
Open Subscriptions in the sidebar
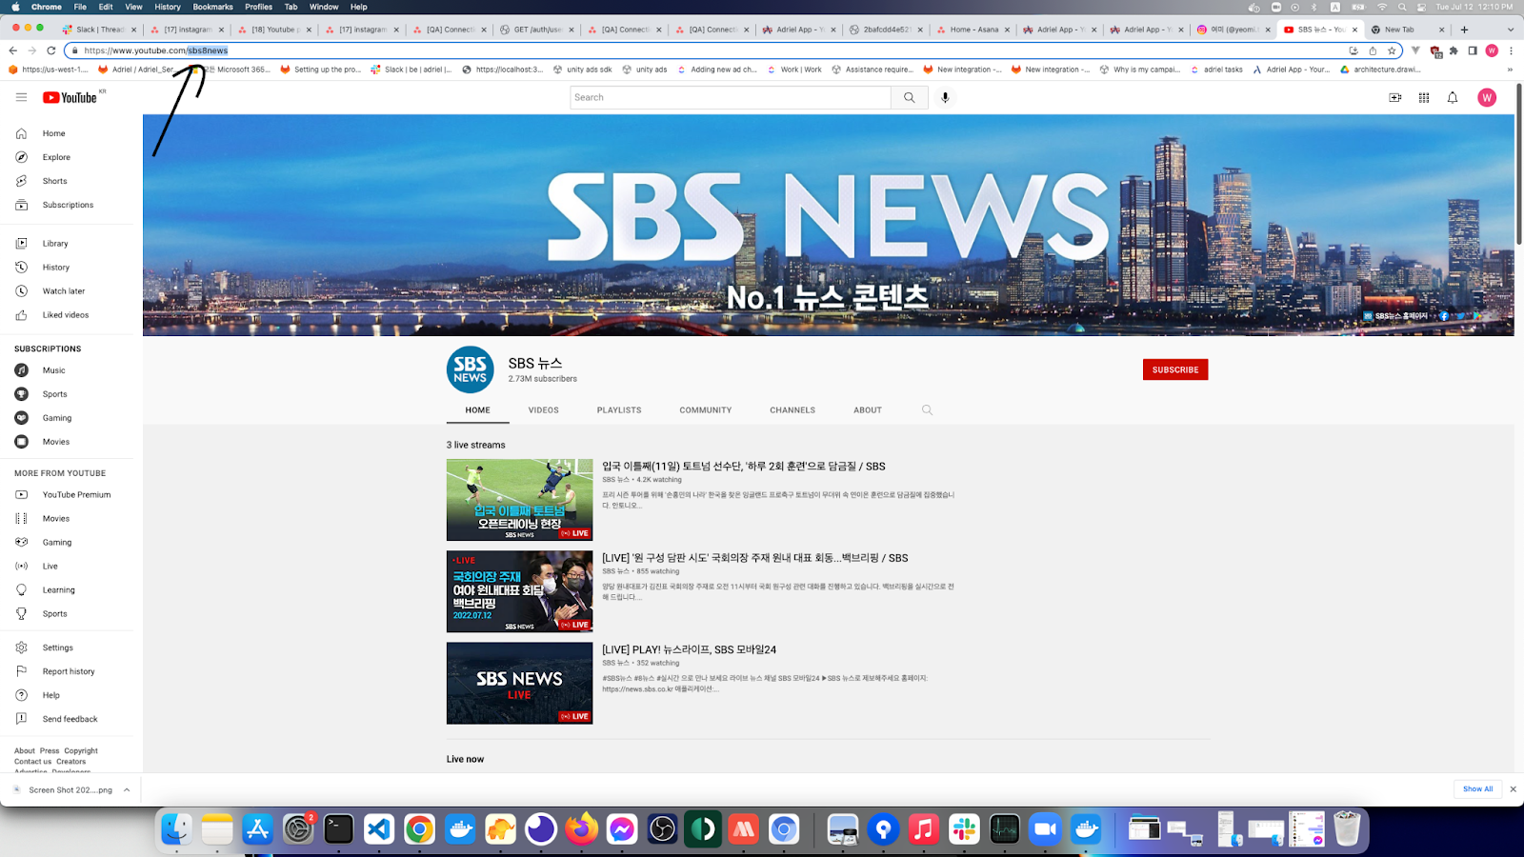click(67, 205)
